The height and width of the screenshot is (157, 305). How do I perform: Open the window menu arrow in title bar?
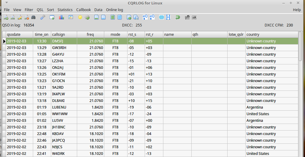pyautogui.click(x=7, y=3)
